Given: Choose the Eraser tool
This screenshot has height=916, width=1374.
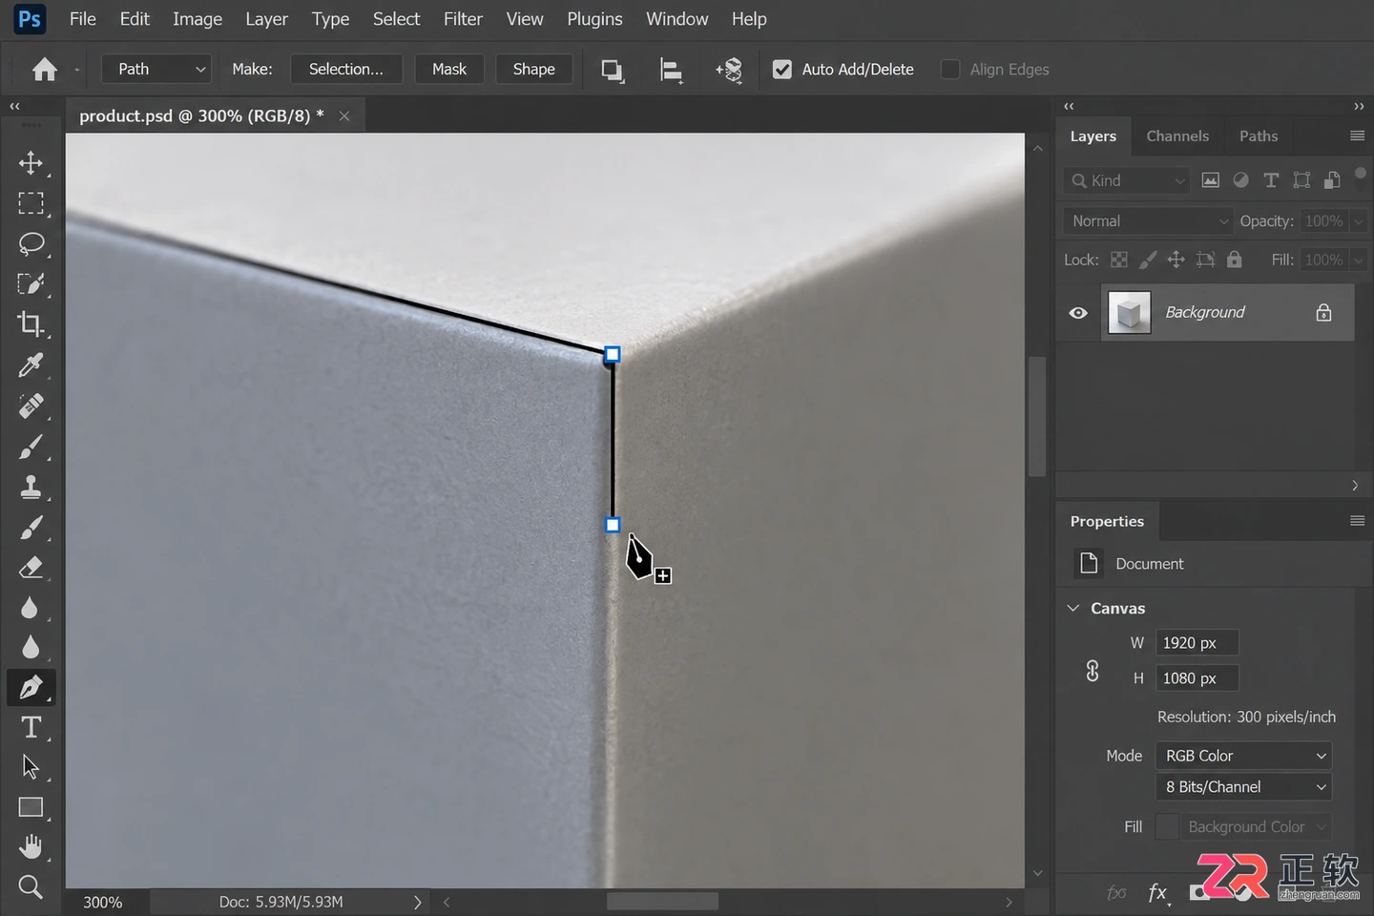Looking at the screenshot, I should pyautogui.click(x=31, y=567).
